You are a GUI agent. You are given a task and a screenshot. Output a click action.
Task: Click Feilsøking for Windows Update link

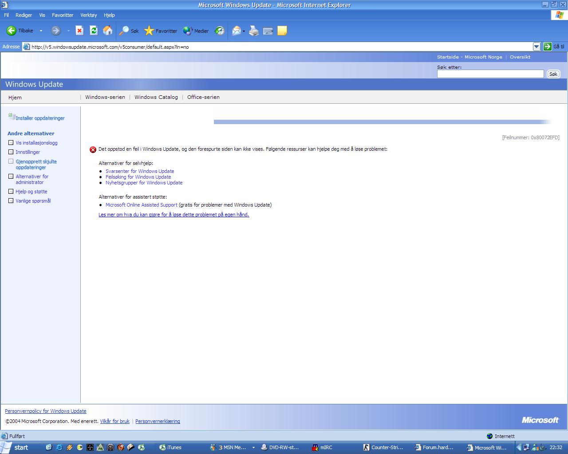point(138,177)
